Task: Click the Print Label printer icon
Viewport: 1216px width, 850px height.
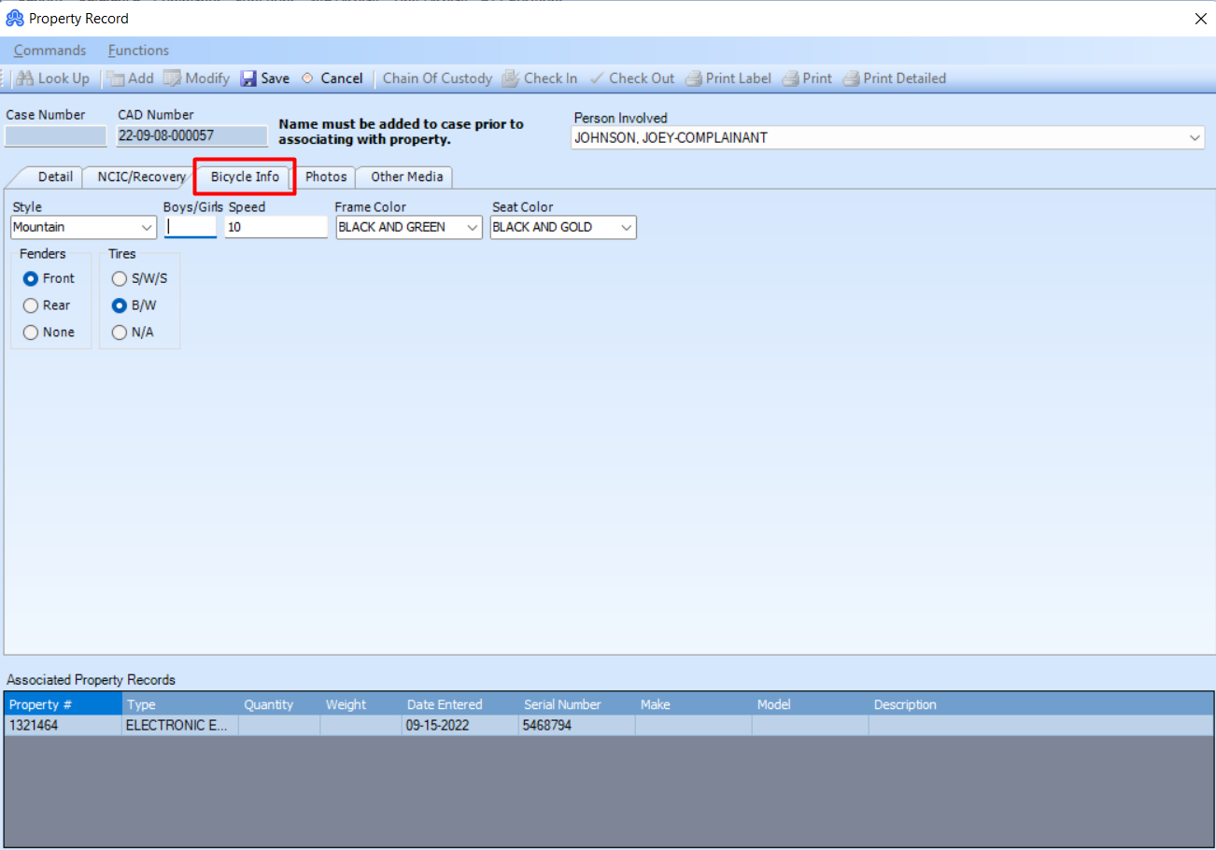Action: coord(693,78)
